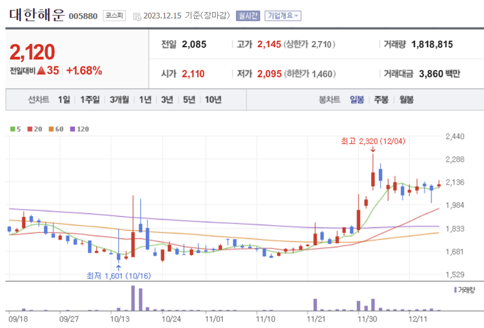This screenshot has width=484, height=328.
Task: Click the orange 60-day moving average swatch
Action: click(51, 129)
